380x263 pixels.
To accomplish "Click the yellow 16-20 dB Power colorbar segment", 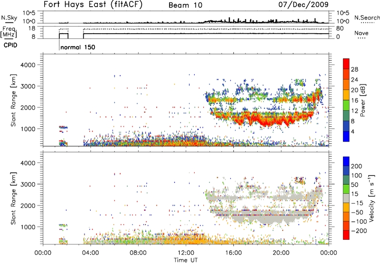I will 346,95.
